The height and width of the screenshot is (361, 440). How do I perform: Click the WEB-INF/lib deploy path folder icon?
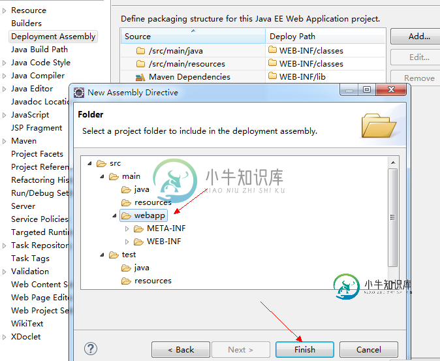pos(273,77)
